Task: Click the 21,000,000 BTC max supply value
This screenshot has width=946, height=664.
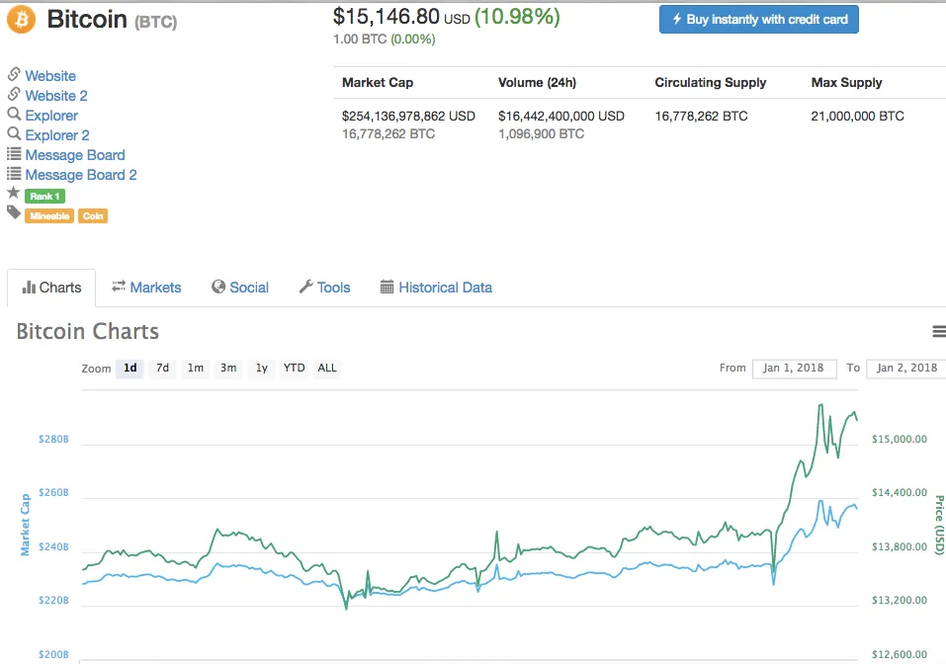Action: [x=857, y=116]
